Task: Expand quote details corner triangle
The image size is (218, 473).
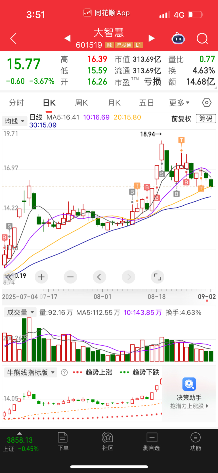Action: [x=216, y=88]
